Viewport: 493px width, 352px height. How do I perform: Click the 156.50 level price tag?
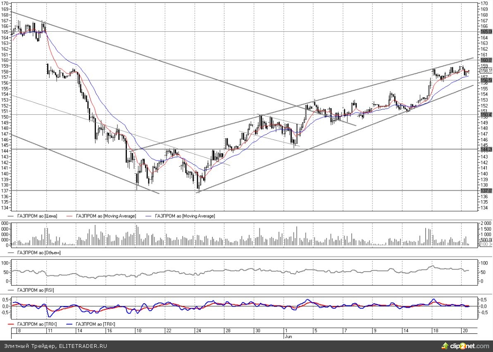(x=486, y=80)
